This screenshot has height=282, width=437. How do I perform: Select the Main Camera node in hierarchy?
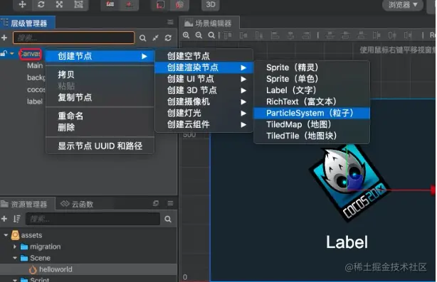pos(35,65)
